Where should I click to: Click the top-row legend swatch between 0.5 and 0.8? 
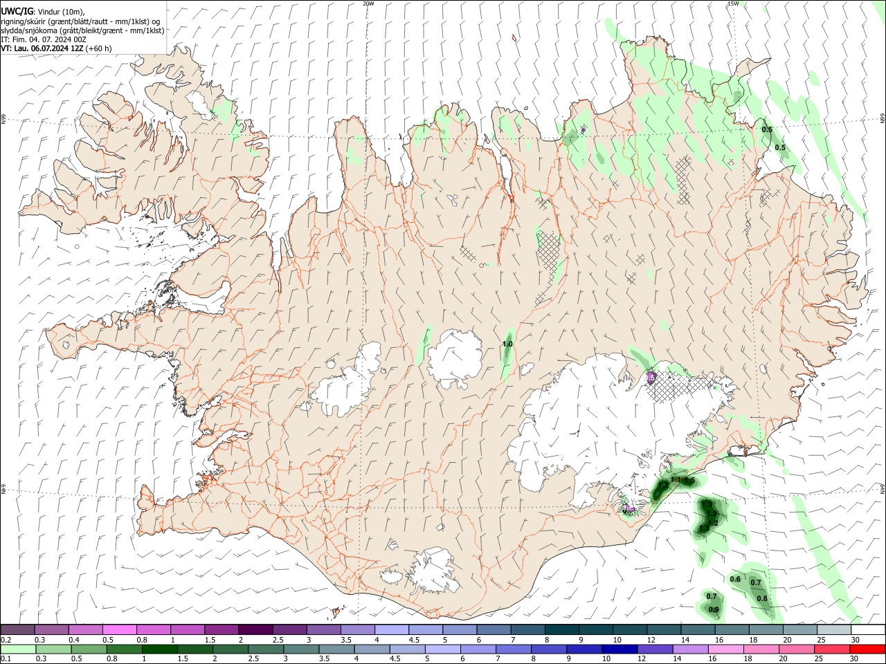point(119,629)
